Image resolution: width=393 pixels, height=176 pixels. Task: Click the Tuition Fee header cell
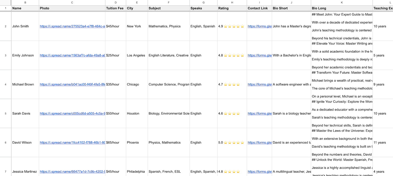(x=116, y=8)
